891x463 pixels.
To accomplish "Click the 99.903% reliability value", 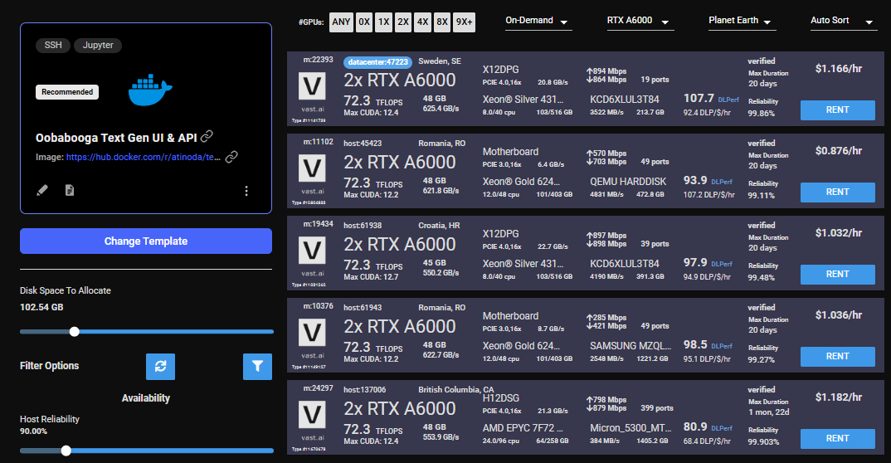I will click(x=763, y=441).
